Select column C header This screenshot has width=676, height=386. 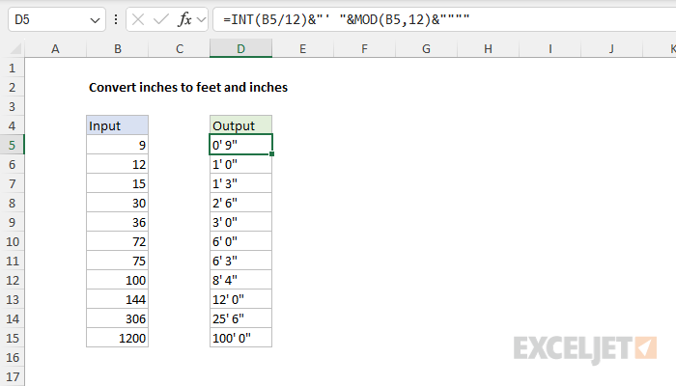(x=179, y=48)
